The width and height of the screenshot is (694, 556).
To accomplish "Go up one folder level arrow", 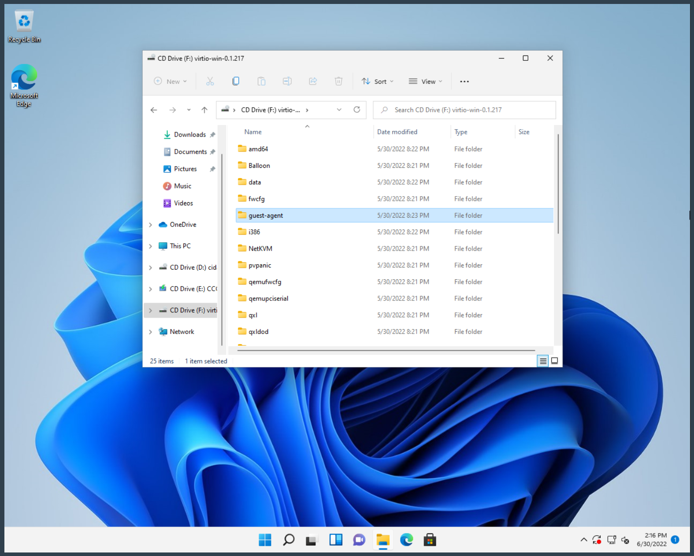I will coord(204,110).
